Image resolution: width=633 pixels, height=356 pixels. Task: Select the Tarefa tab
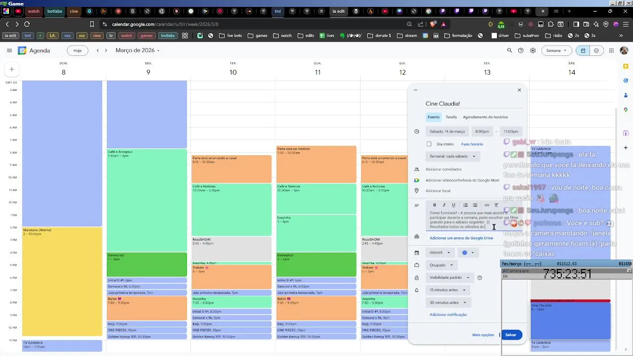click(x=451, y=117)
